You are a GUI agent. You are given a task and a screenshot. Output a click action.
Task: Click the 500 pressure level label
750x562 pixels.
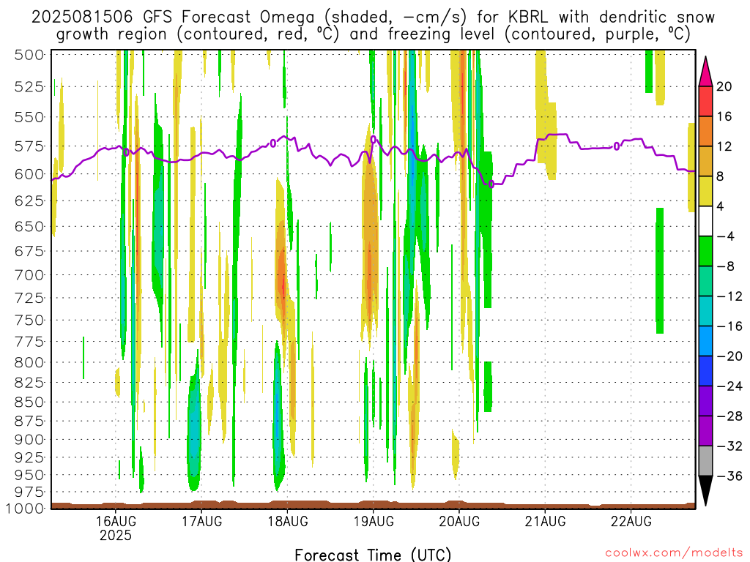tap(29, 55)
